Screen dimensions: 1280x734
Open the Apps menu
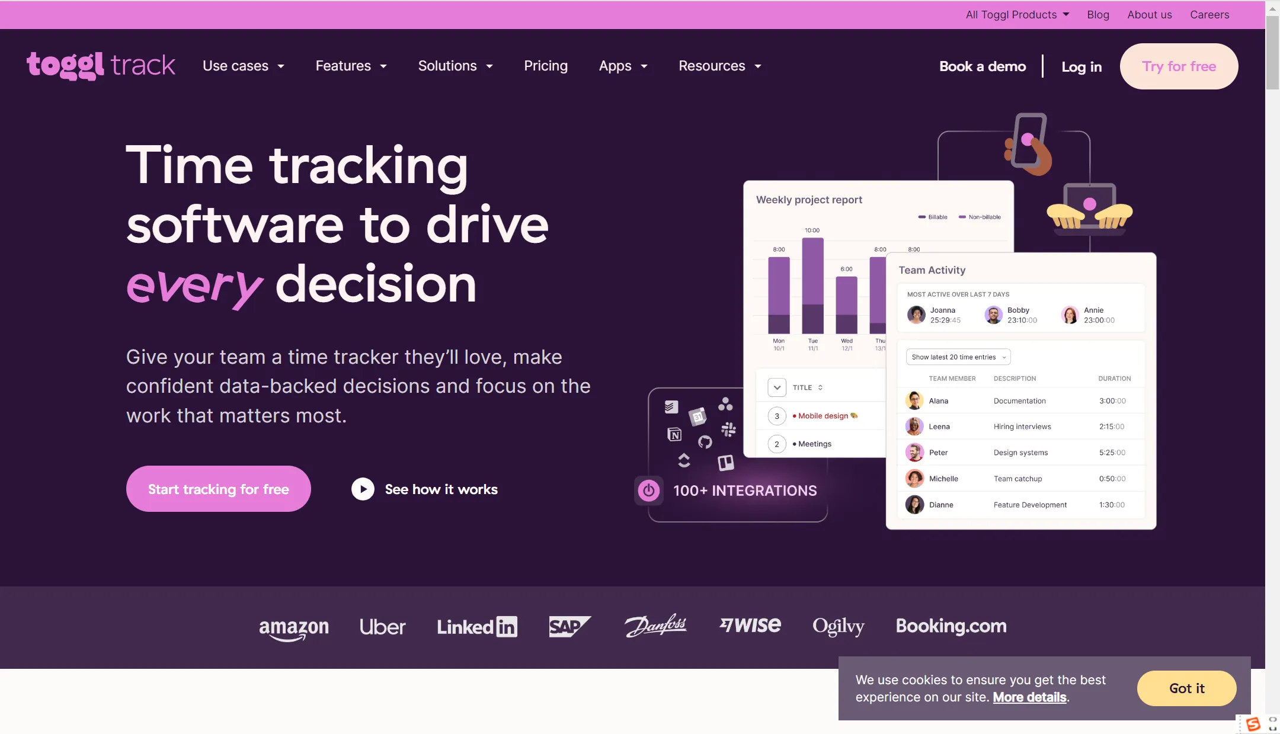point(622,66)
